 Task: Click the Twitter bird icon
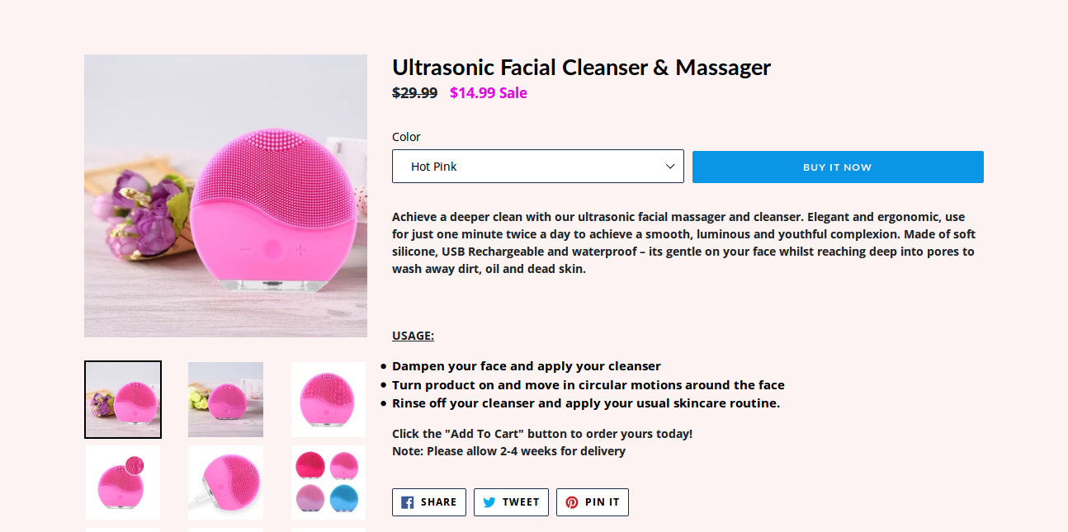point(489,501)
